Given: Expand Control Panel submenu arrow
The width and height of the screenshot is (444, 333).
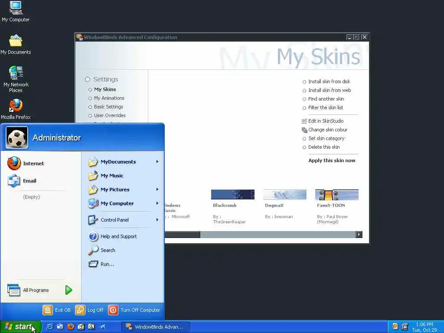Looking at the screenshot, I should click(x=157, y=220).
